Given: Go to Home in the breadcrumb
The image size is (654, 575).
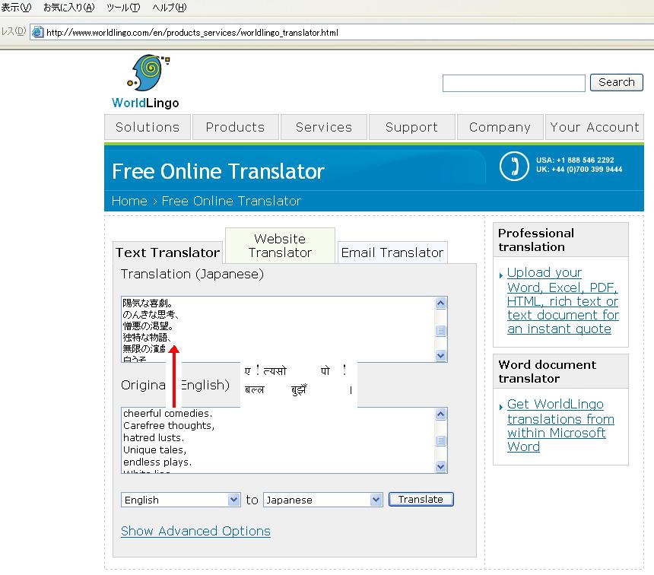Looking at the screenshot, I should [129, 201].
